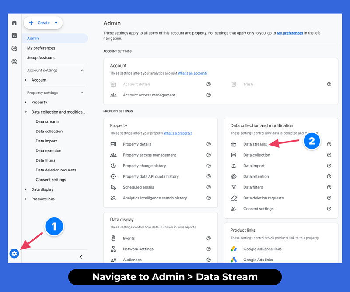350x292 pixels.
Task: Open Account access management setting
Action: 149,95
